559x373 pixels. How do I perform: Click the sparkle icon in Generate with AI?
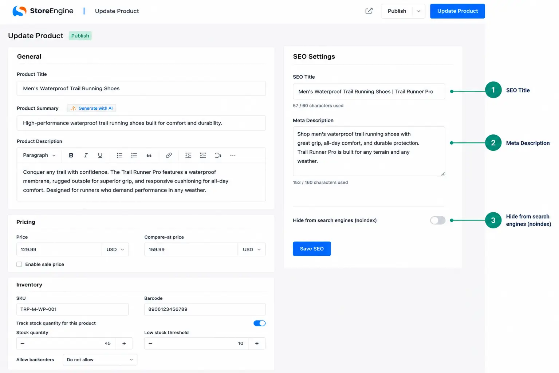73,108
